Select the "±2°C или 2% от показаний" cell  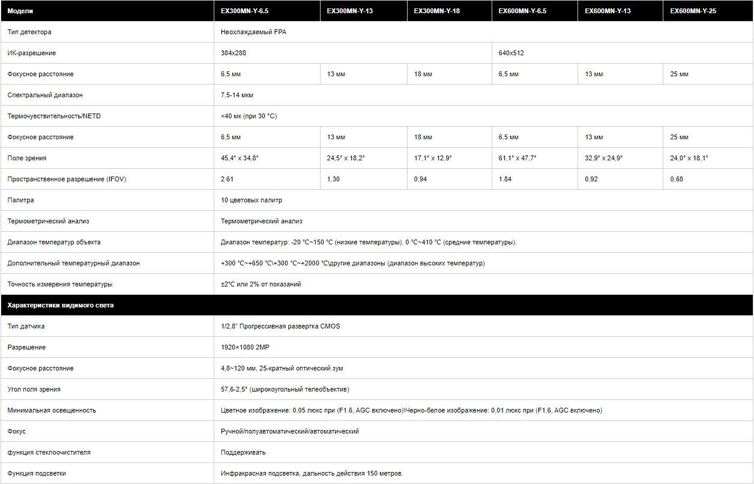tap(261, 284)
